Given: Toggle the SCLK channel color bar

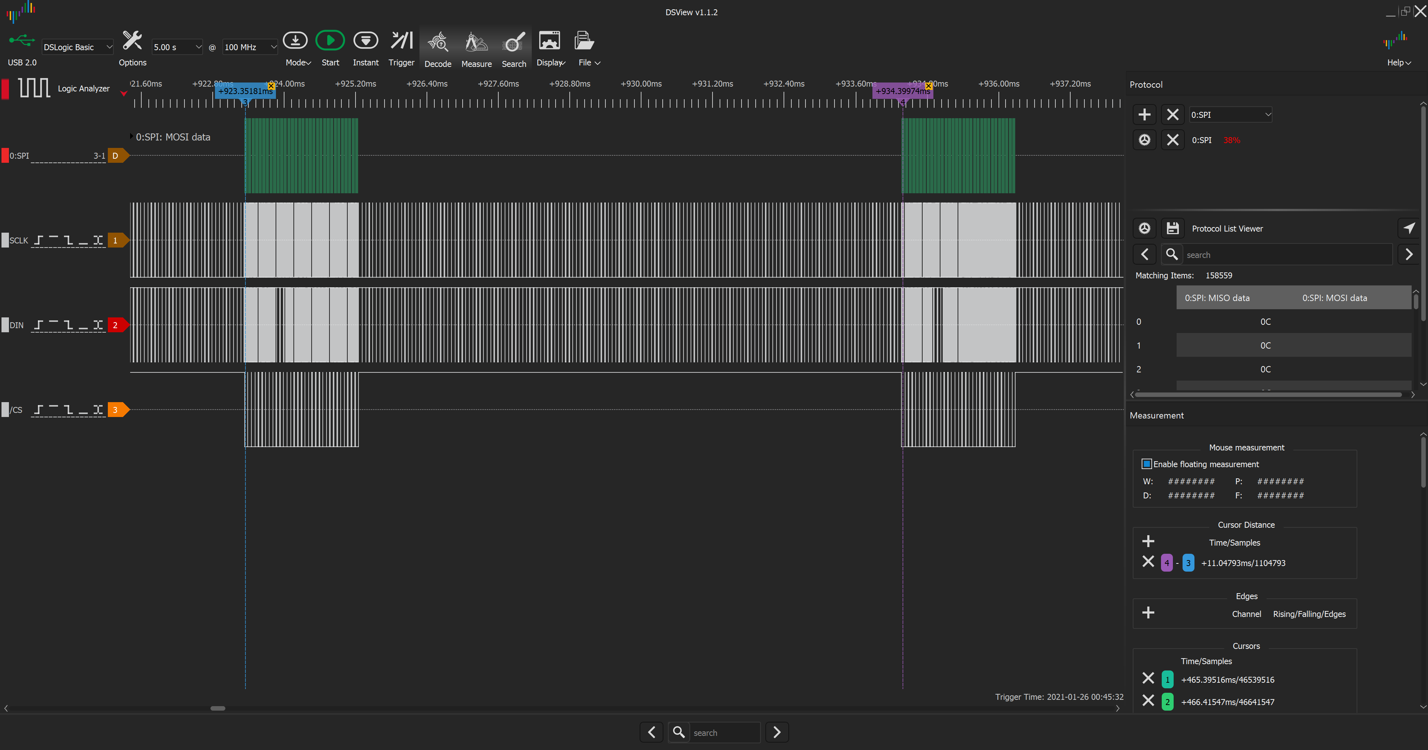Looking at the screenshot, I should [x=5, y=240].
